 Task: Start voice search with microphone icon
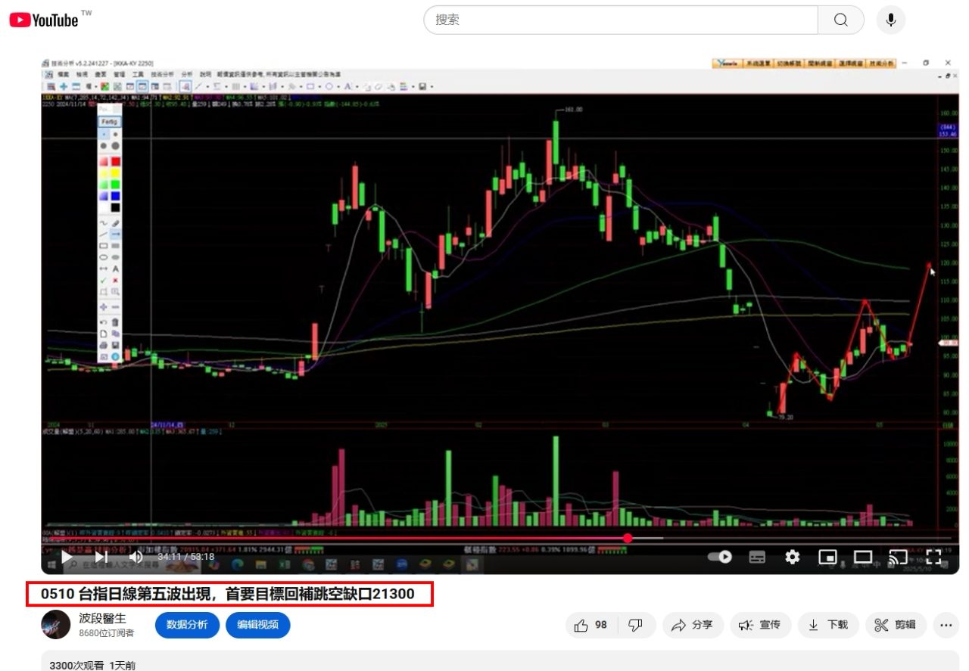pyautogui.click(x=891, y=20)
